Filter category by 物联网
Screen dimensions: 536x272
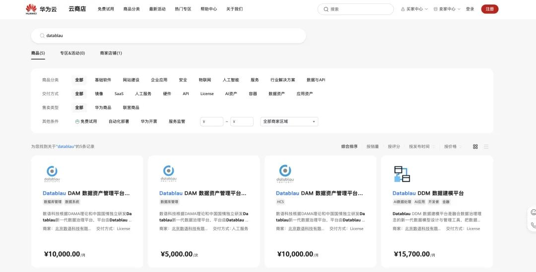pyautogui.click(x=205, y=80)
